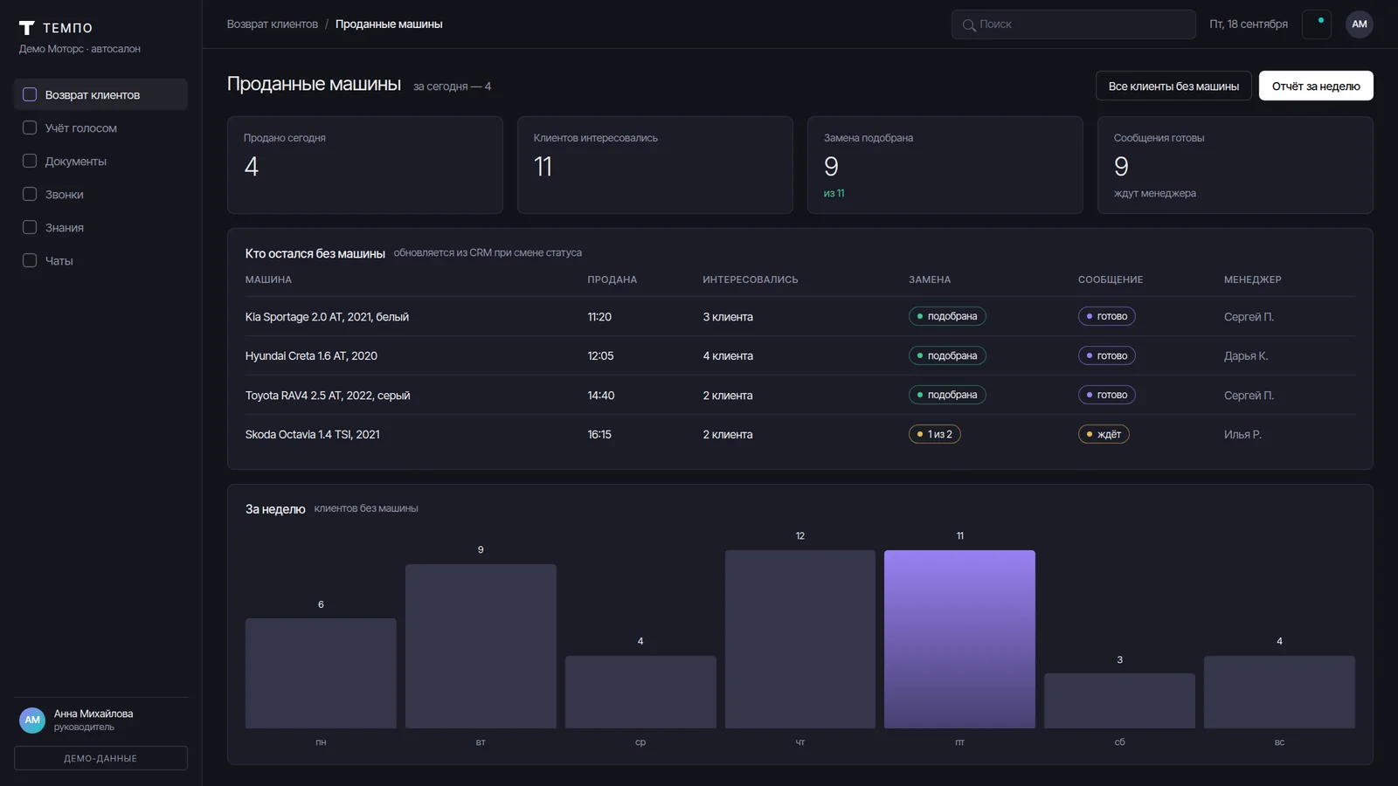1398x786 pixels.
Task: Click the 3 клиента cell
Action: pyautogui.click(x=728, y=317)
